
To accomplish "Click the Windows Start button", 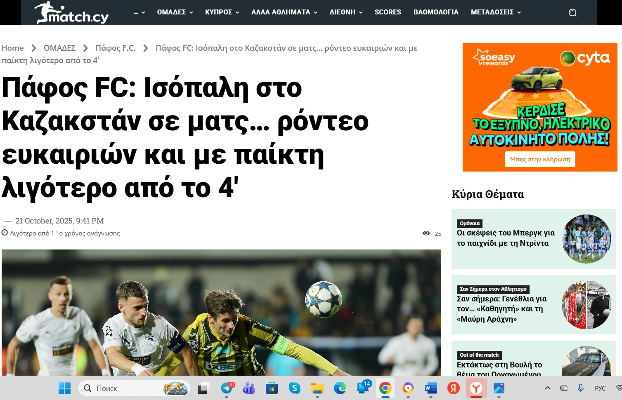I will point(64,388).
